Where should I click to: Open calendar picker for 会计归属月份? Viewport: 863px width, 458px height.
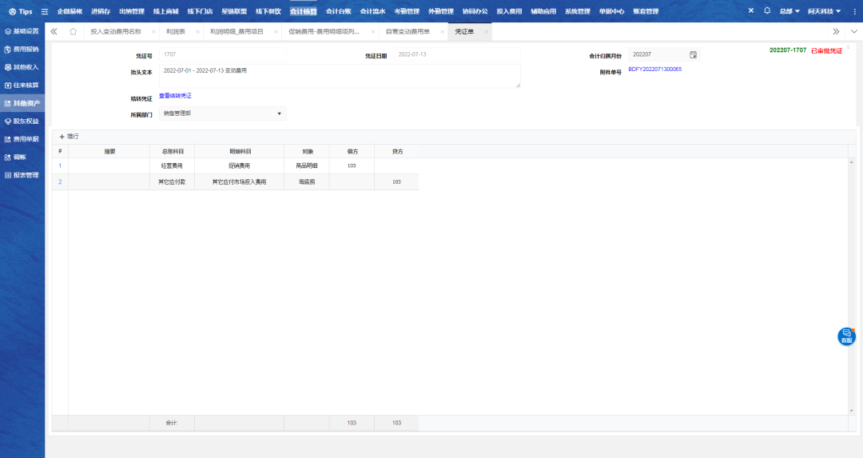[693, 54]
